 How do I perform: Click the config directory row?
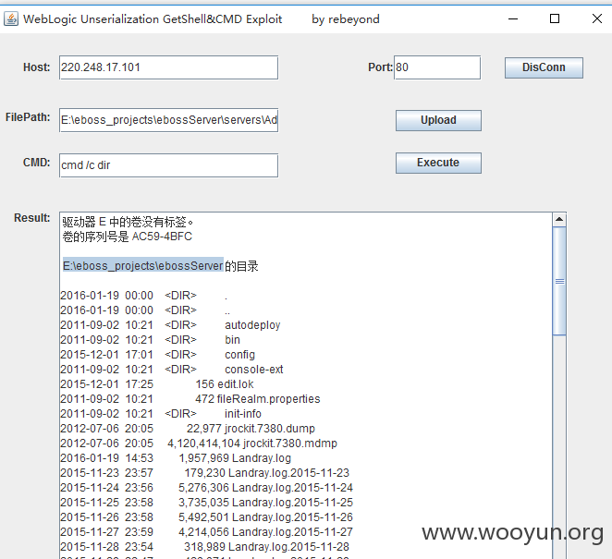click(x=158, y=355)
